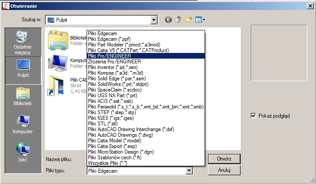
Task: Toggle the Pokaż podgląd checkbox
Action: coord(253,116)
